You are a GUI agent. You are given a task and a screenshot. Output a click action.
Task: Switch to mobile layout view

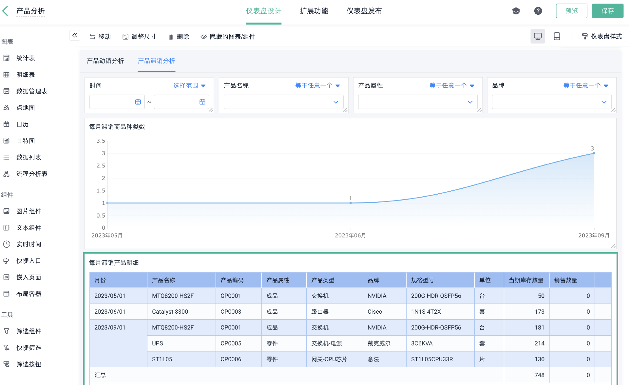557,36
